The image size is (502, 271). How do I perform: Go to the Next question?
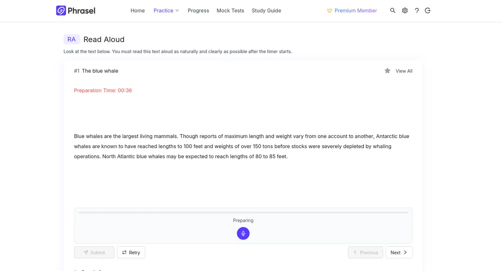pos(399,252)
